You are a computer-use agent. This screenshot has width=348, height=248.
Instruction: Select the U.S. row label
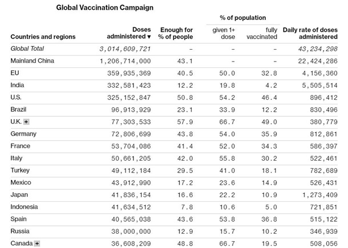pos(17,97)
